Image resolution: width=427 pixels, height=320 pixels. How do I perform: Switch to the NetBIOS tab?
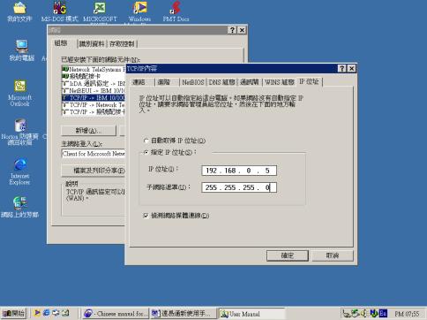[x=193, y=82]
